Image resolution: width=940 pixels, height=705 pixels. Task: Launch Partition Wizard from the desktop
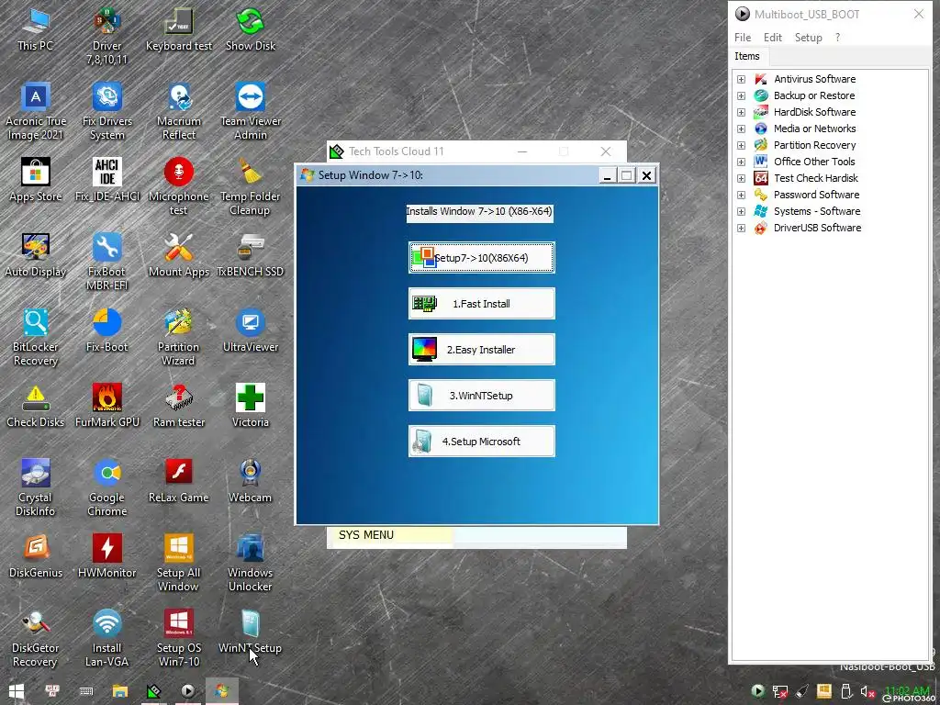(x=179, y=338)
